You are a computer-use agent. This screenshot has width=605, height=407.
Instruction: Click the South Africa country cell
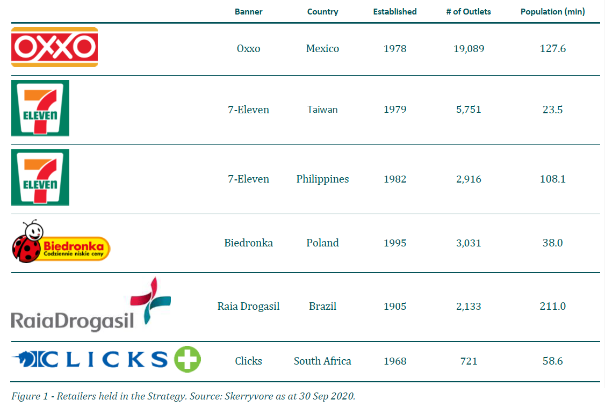322,361
